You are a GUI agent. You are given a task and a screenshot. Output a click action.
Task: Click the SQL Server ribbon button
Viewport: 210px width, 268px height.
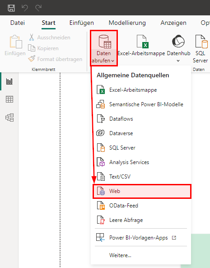coord(201,49)
